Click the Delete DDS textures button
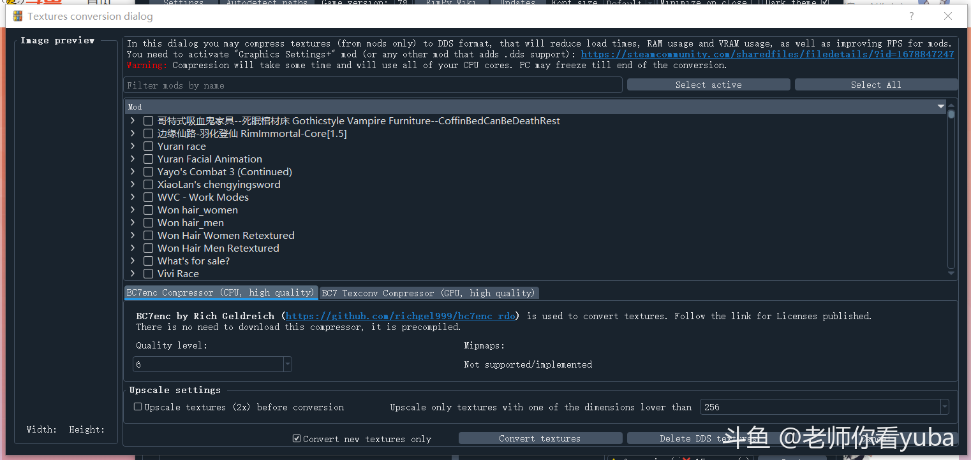Image resolution: width=971 pixels, height=460 pixels. pos(708,438)
